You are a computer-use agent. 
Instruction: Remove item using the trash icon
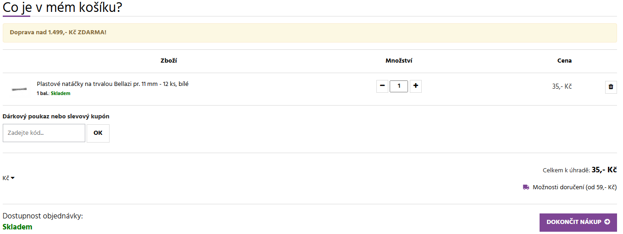pos(611,86)
